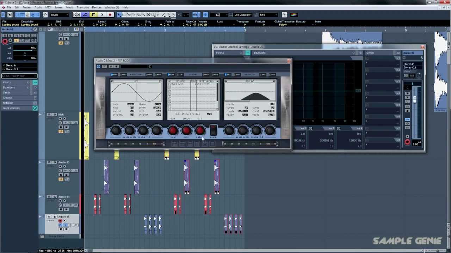The height and width of the screenshot is (253, 451).
Task: Select the Mute X tool
Action: click(x=148, y=15)
